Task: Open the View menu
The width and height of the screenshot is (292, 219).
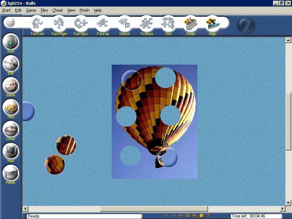Action: 71,10
